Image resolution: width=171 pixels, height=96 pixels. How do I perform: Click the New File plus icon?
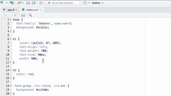click(2, 2)
